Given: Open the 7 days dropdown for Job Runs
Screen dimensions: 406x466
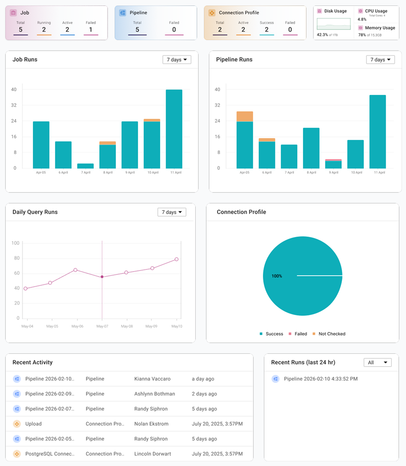Looking at the screenshot, I should pos(176,59).
